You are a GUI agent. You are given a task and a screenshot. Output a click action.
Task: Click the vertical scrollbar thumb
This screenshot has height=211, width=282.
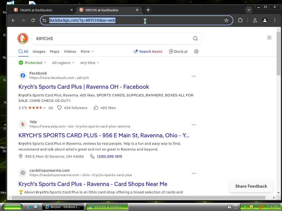click(279, 54)
